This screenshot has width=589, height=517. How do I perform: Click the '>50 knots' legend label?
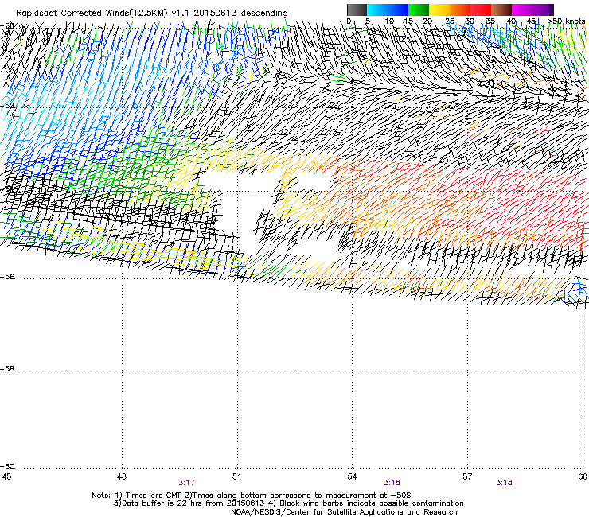(x=567, y=21)
